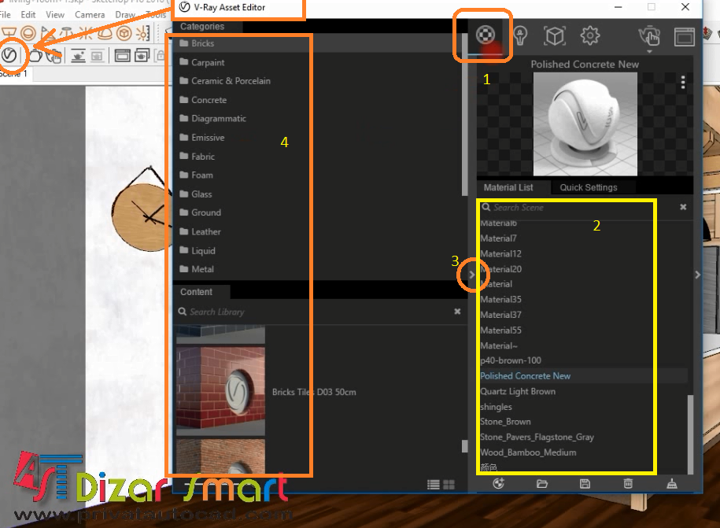Collapse the left library panel with the arrow
This screenshot has width=720, height=528.
[x=471, y=275]
